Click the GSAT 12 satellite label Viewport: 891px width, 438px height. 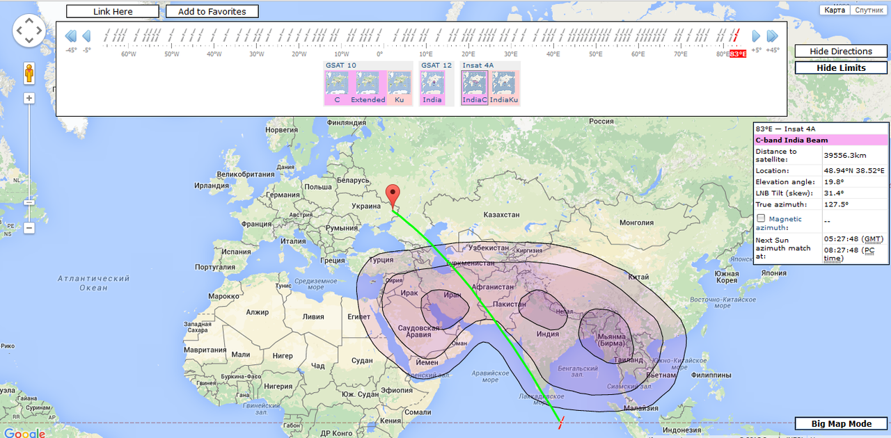click(x=437, y=65)
